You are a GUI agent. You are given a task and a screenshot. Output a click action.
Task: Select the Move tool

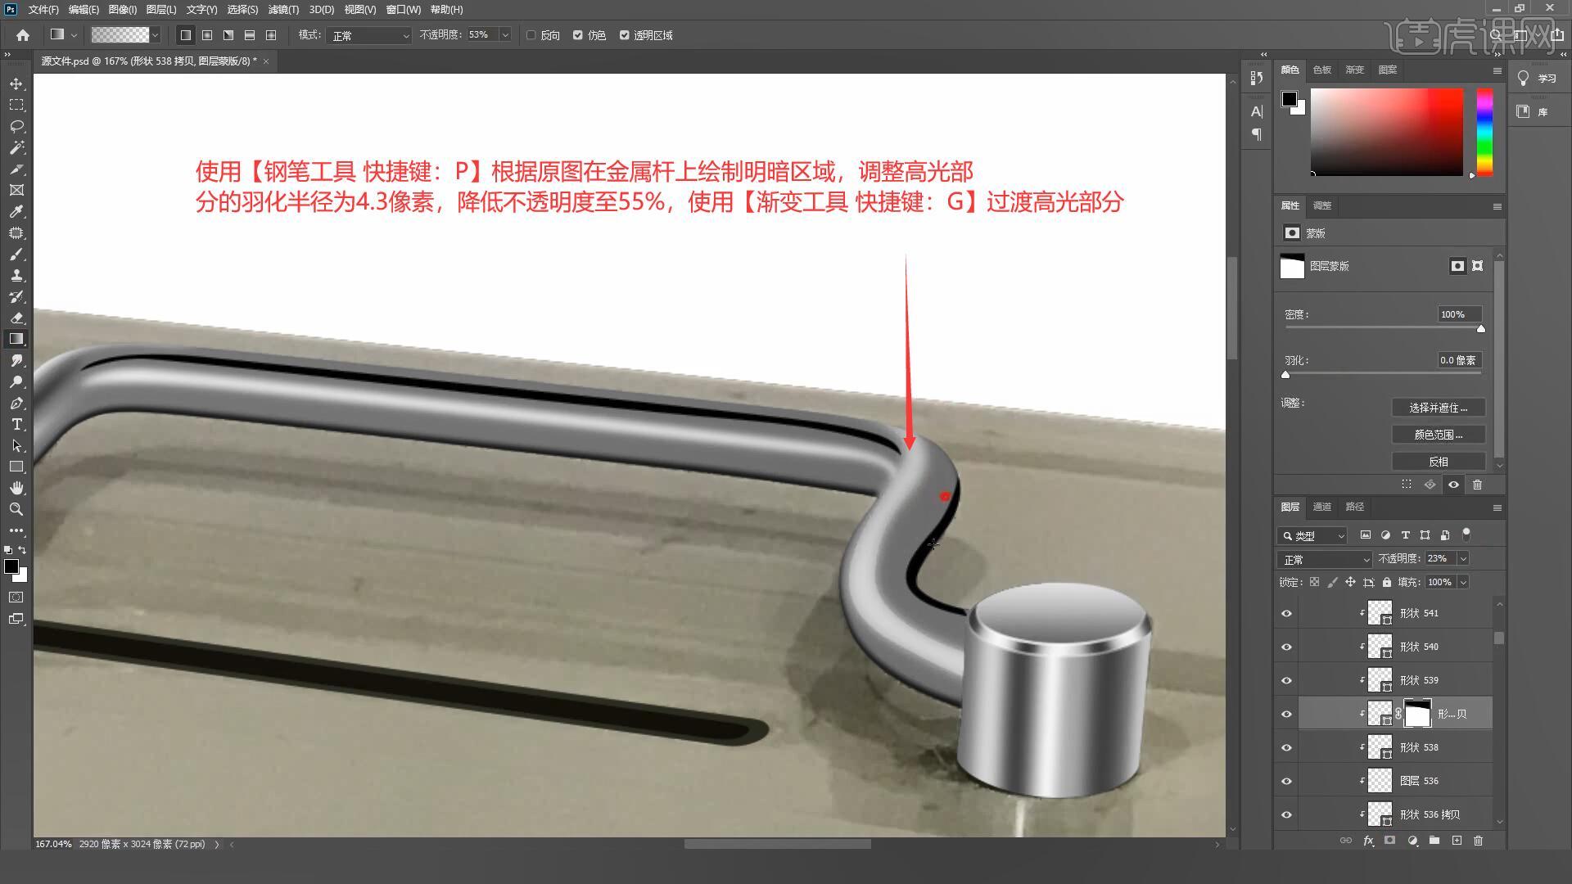tap(16, 84)
